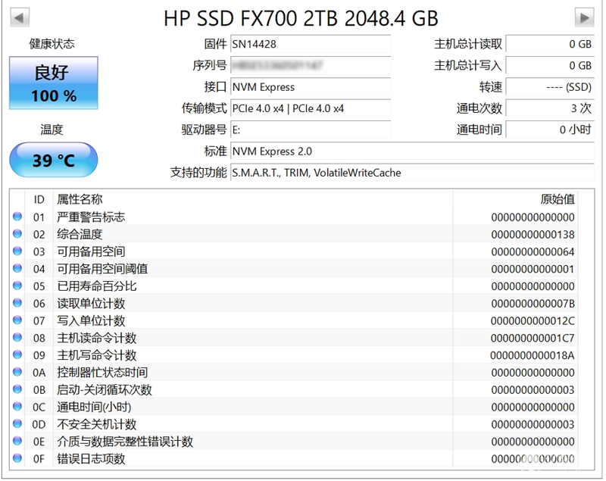Click the blue status dot for ID 07

tap(17, 320)
